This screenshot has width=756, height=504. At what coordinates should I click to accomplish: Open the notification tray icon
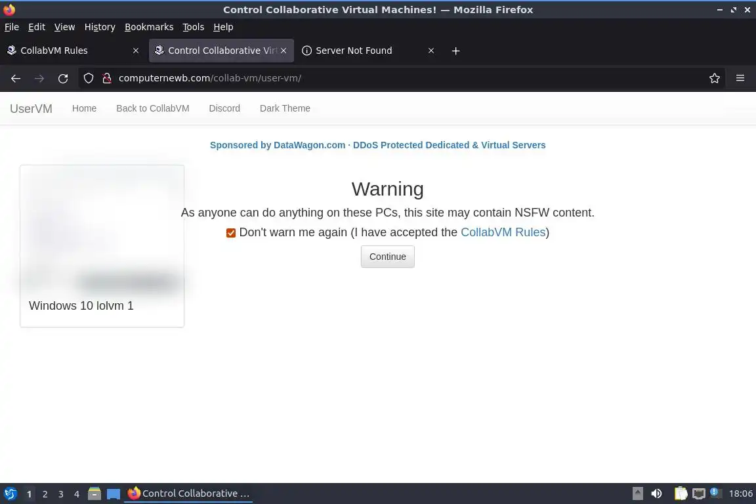[x=715, y=493]
